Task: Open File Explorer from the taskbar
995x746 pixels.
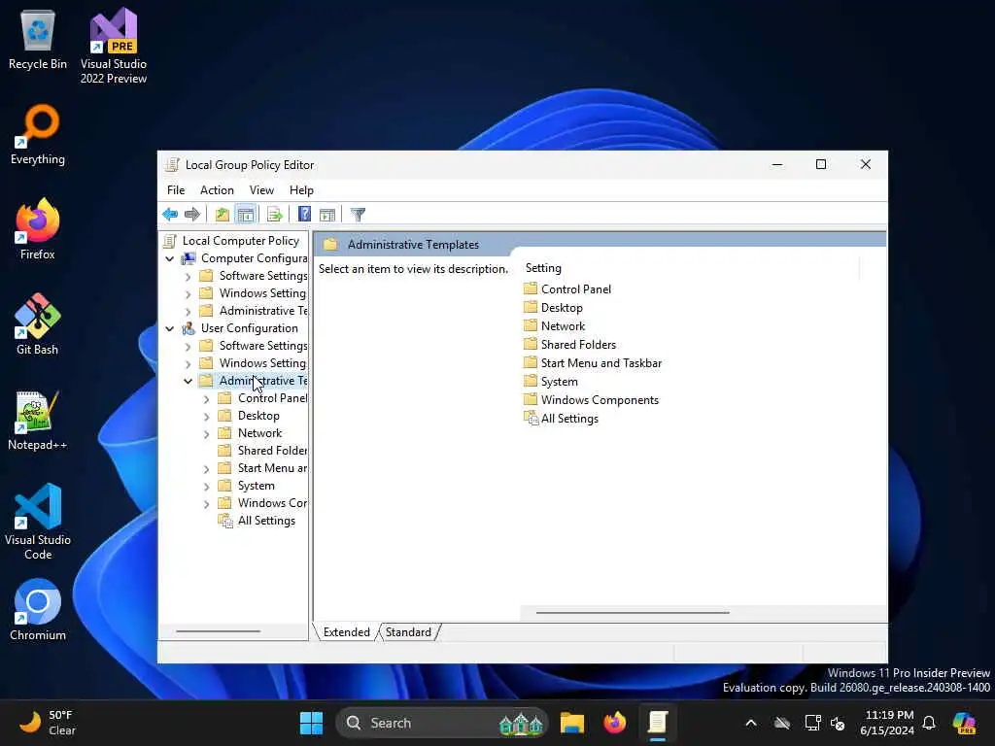Action: [x=571, y=723]
